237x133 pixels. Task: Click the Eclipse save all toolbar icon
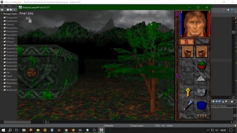(x=11, y=10)
